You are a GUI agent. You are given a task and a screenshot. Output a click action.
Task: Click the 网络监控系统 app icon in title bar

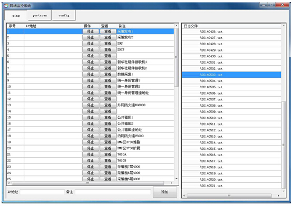(x=6, y=6)
